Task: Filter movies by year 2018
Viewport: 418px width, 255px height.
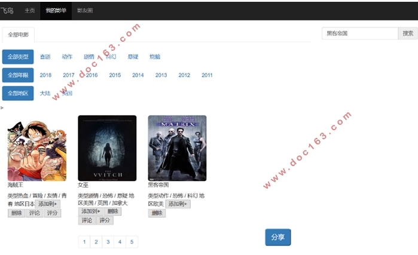Action: (45, 75)
